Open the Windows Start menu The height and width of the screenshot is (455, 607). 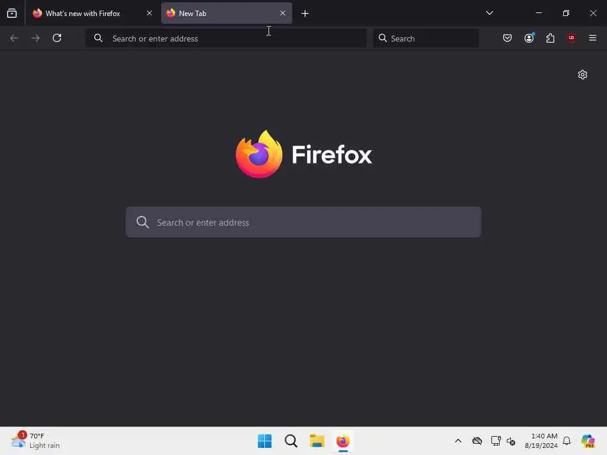(265, 441)
